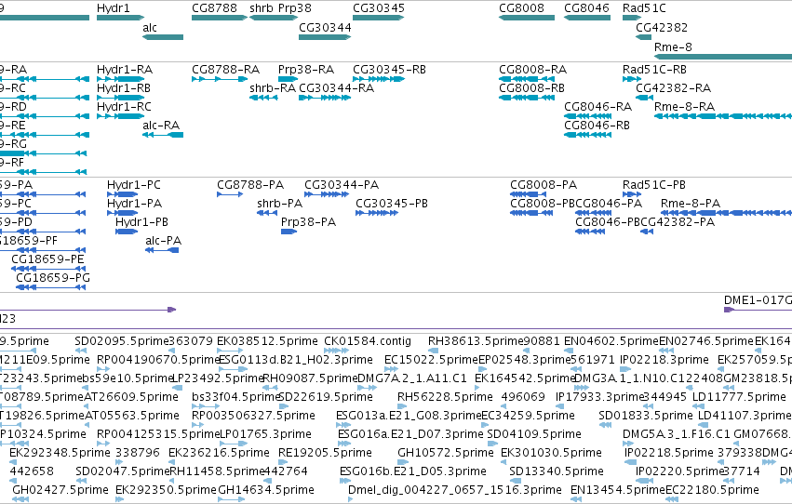Viewport: 792px width, 504px height.
Task: Click the Prp38 gene label
Action: pos(294,8)
